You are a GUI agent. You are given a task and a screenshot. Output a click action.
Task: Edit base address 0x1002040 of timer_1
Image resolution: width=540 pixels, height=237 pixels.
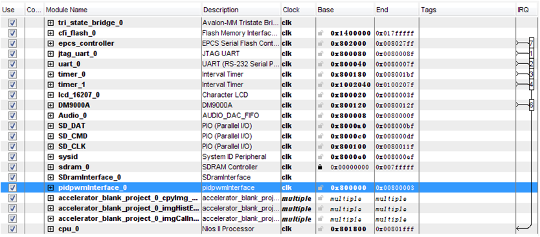pyautogui.click(x=350, y=85)
